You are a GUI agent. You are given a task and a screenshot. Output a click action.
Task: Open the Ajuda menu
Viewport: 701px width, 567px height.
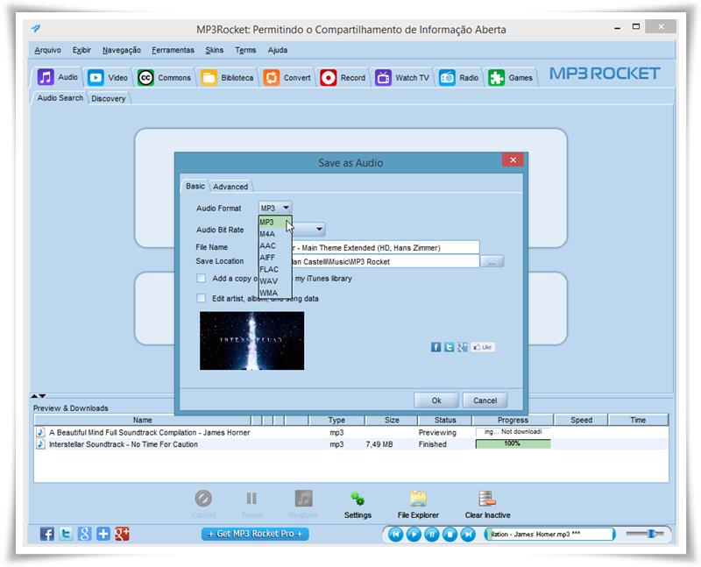pos(278,50)
